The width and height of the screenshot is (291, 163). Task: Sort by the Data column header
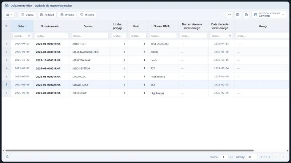[x=22, y=26]
